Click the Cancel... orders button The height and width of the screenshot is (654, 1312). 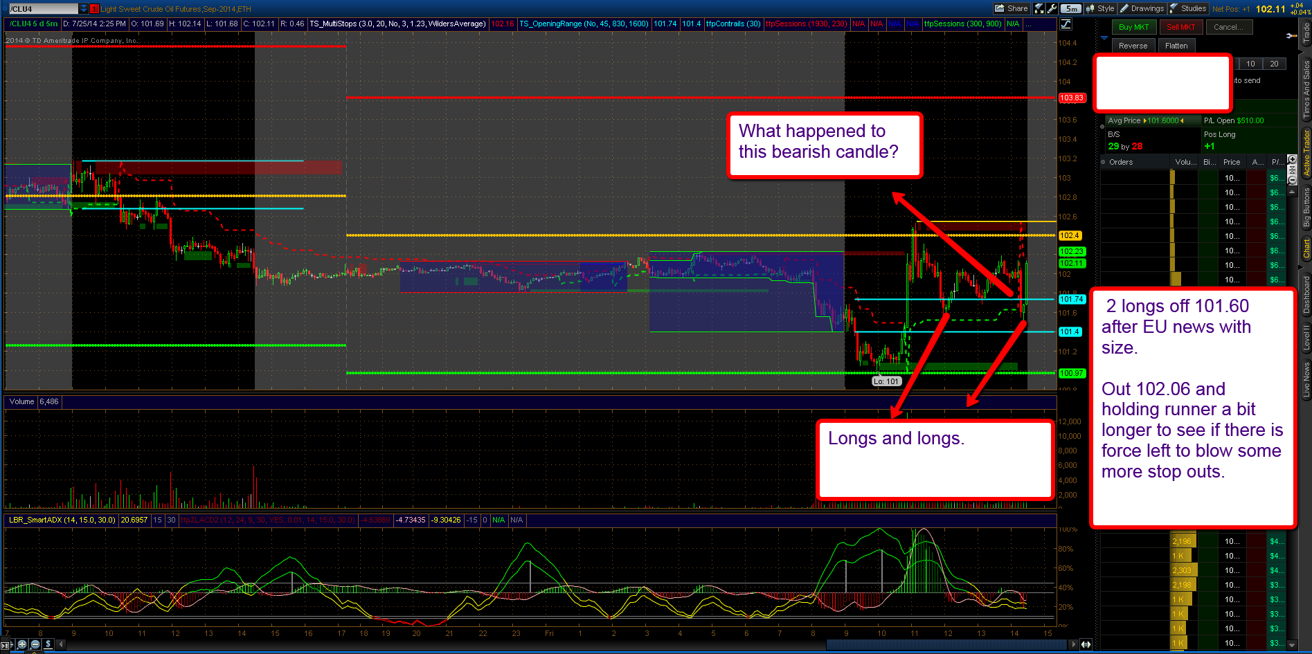click(1228, 27)
